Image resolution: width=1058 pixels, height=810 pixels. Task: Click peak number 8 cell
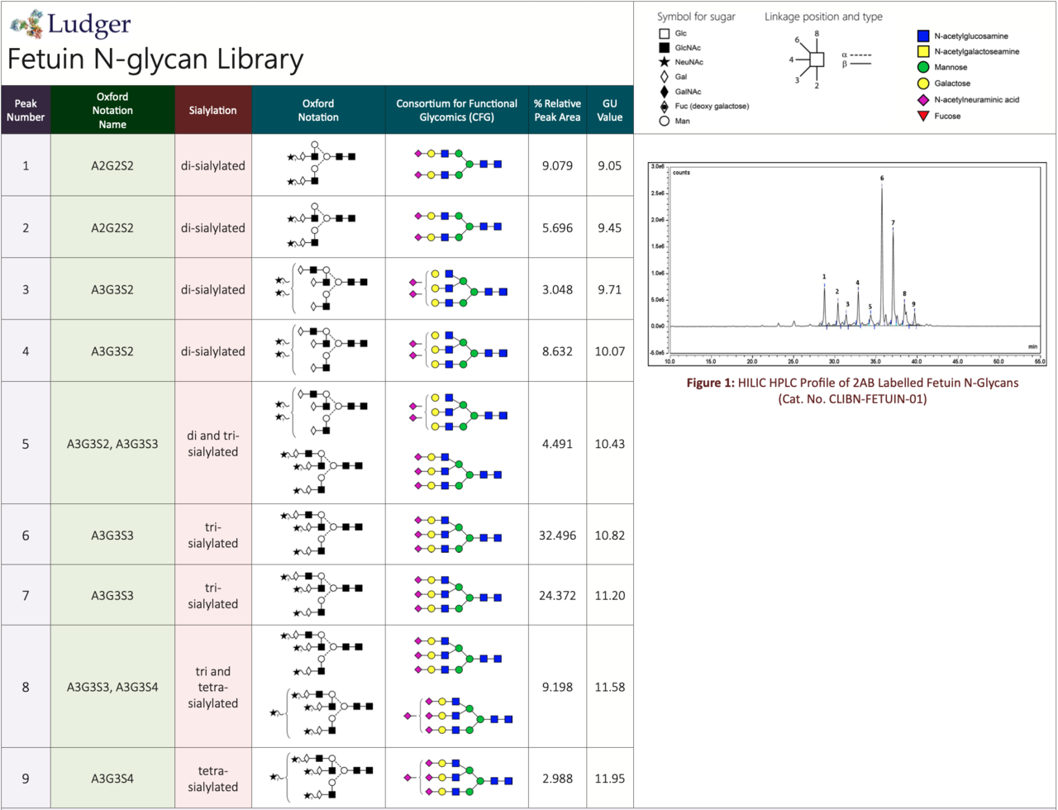click(x=26, y=687)
